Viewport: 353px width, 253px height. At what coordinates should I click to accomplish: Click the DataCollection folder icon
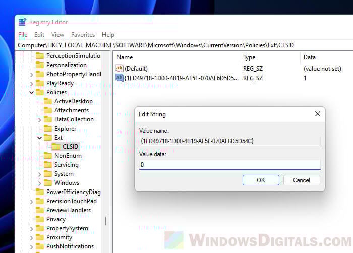click(x=48, y=119)
